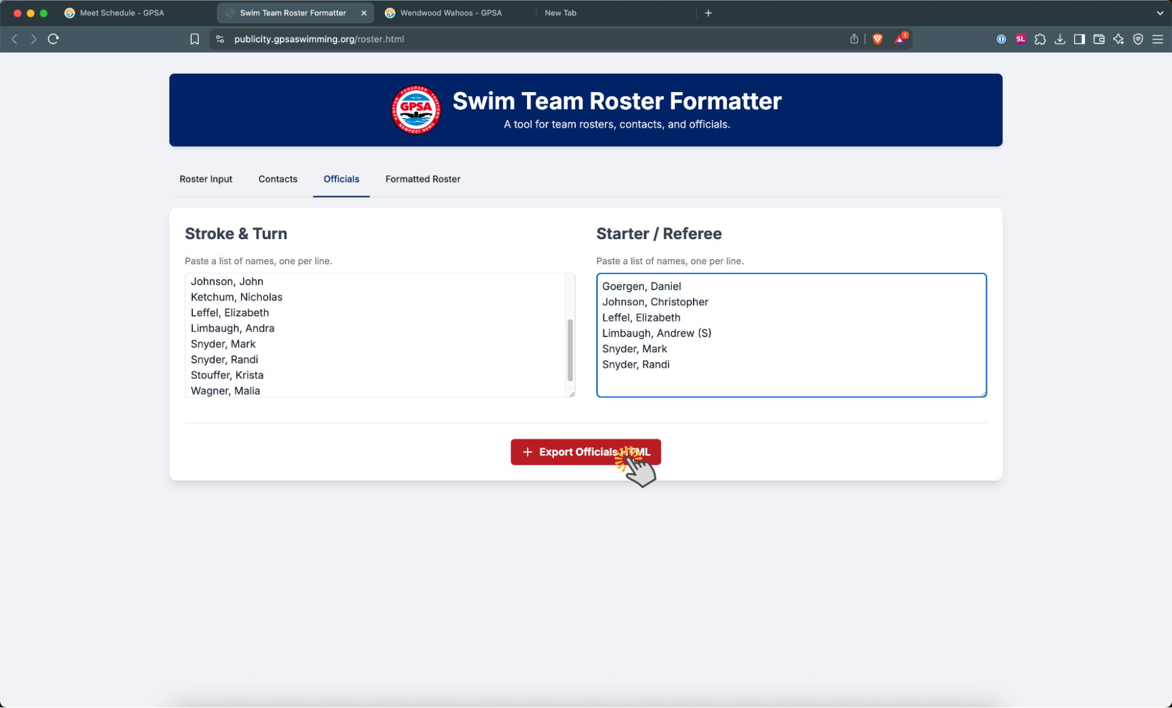Toggle the browser sidebar panel icon
The image size is (1172, 708).
click(x=1079, y=39)
